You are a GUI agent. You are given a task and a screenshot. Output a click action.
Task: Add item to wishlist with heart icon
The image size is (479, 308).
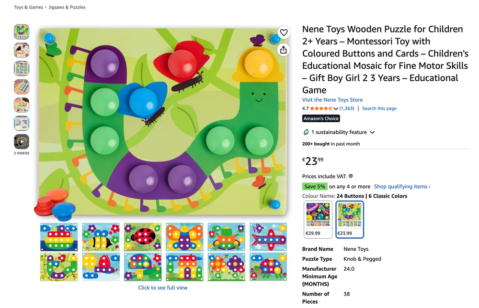284,32
